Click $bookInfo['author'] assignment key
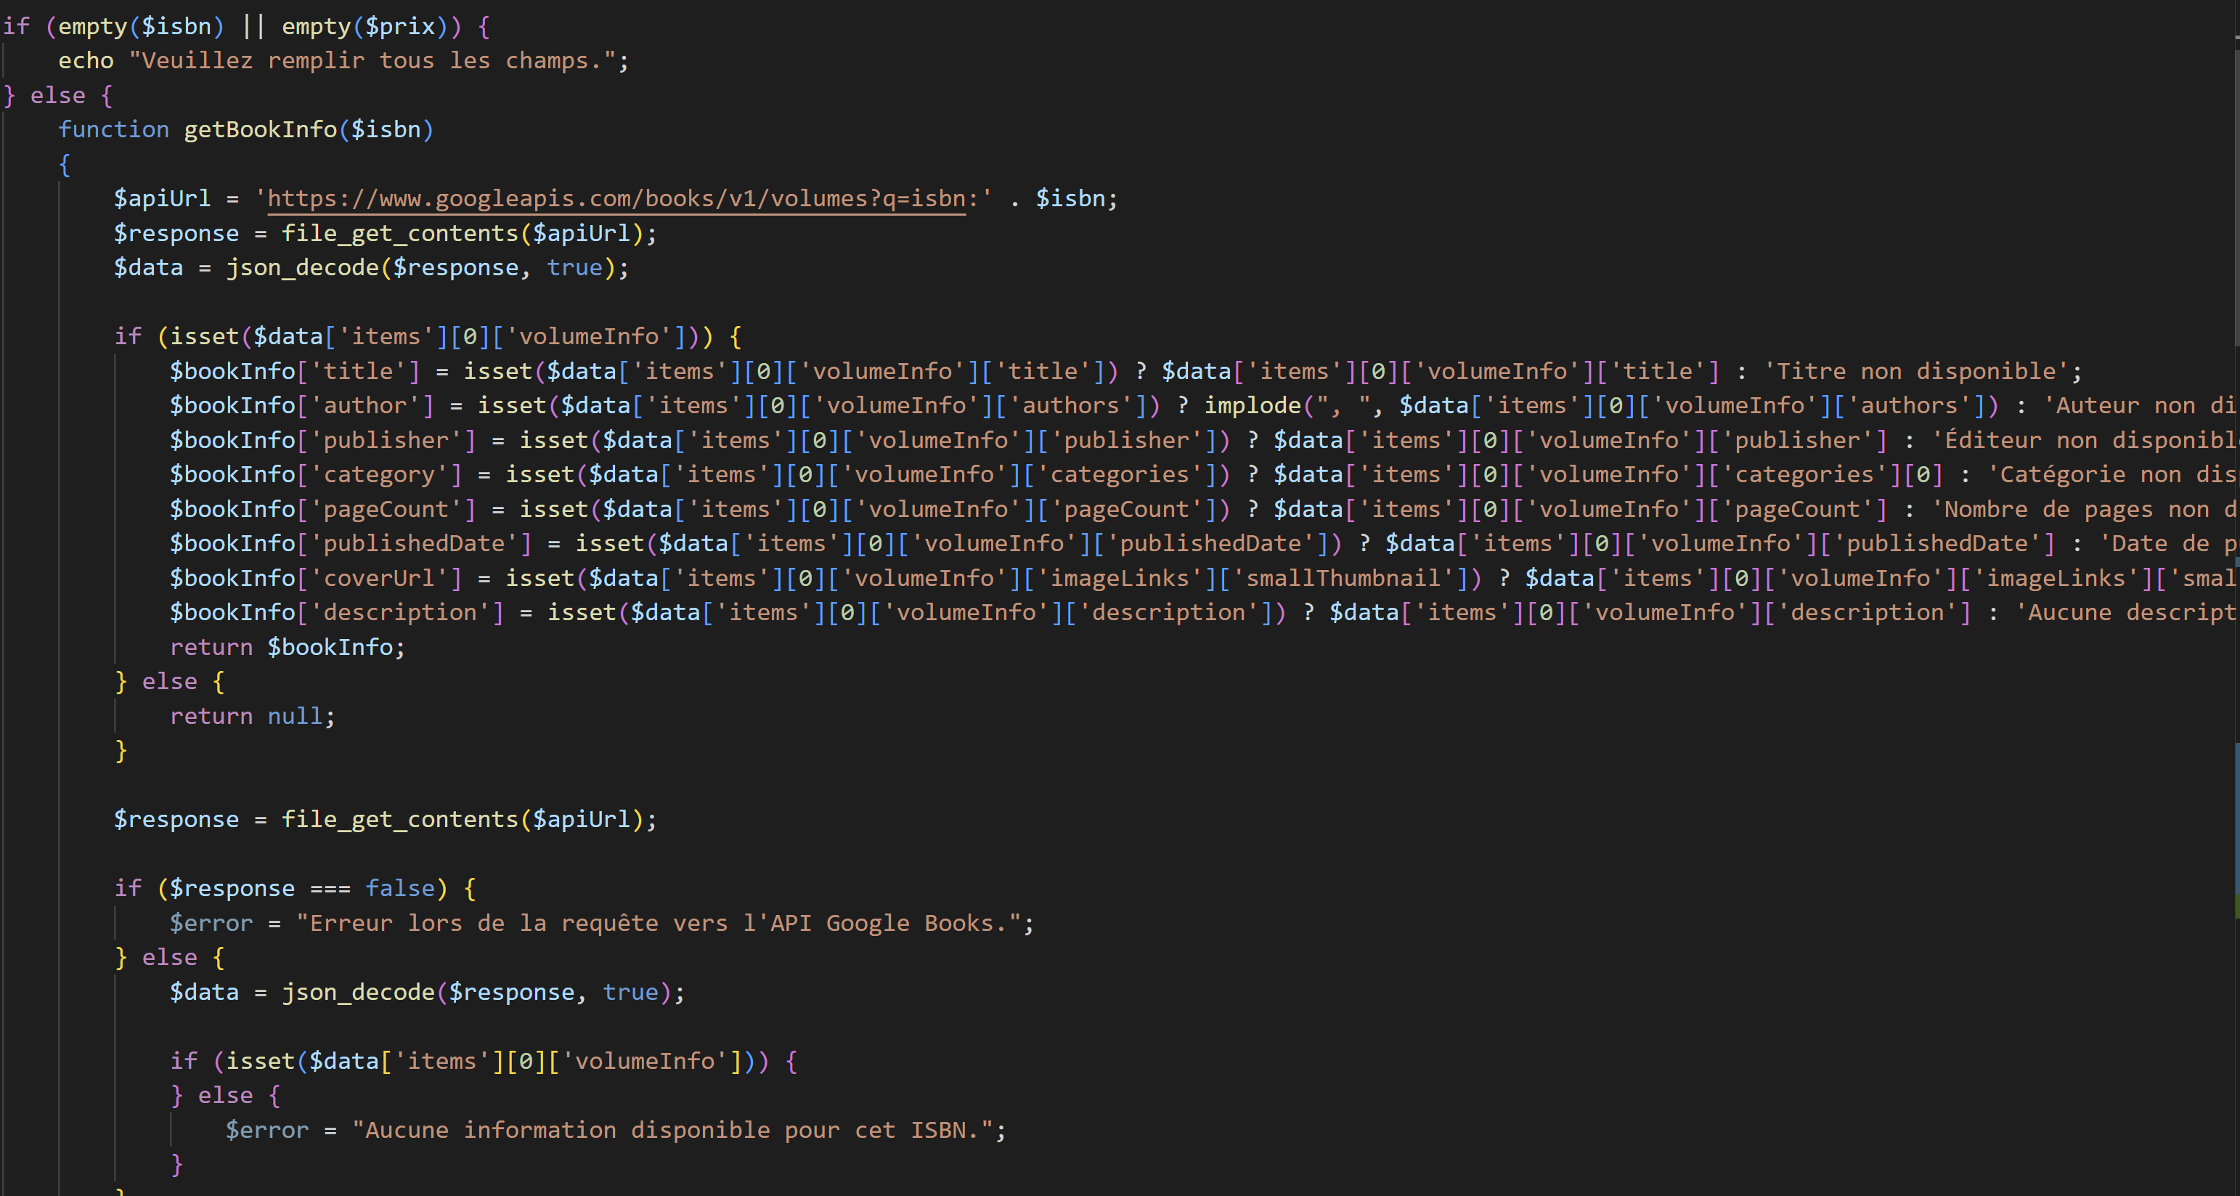The height and width of the screenshot is (1196, 2240). click(x=302, y=406)
